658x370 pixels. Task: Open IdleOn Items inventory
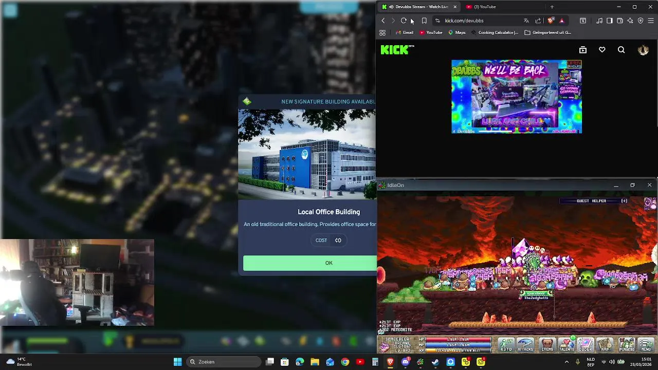[547, 344]
